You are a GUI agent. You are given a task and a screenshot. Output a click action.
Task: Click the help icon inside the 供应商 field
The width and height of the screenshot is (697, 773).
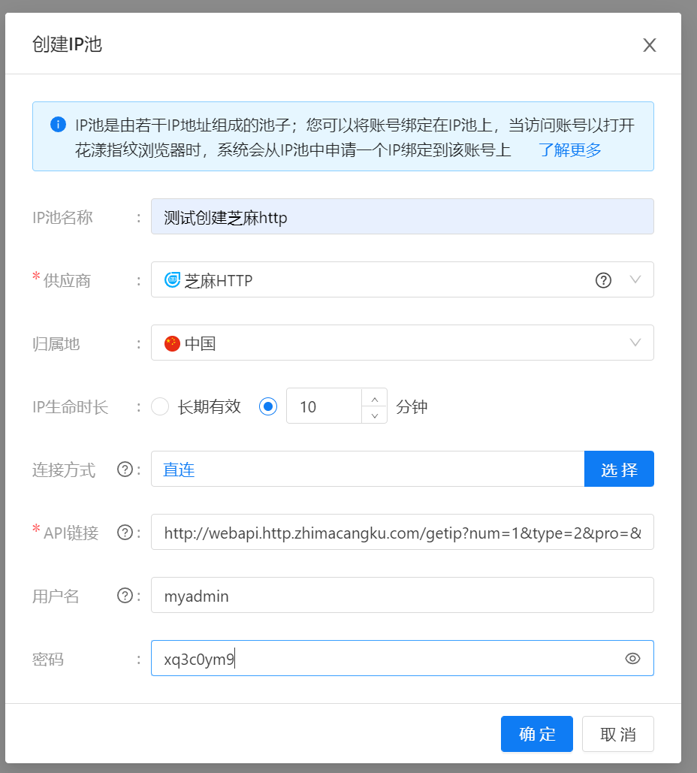point(603,280)
